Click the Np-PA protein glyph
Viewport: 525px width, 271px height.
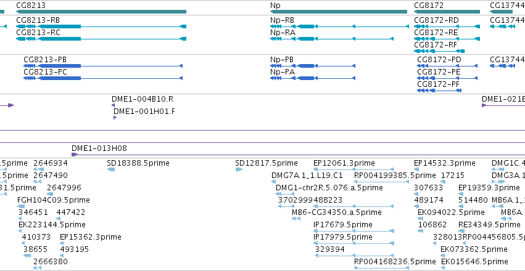tap(313, 78)
